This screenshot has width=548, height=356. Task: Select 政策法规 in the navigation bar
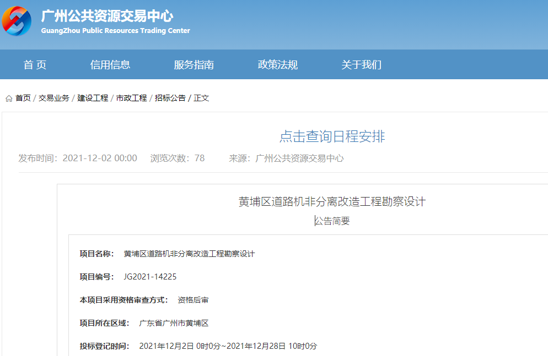(x=278, y=65)
